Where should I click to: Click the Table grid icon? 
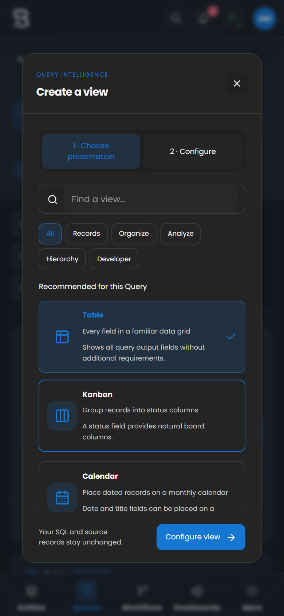point(62,336)
